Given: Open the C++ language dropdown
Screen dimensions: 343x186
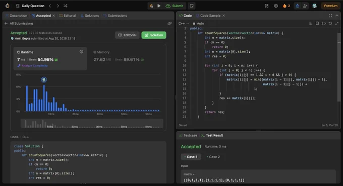Looking at the screenshot, I should tap(184, 23).
